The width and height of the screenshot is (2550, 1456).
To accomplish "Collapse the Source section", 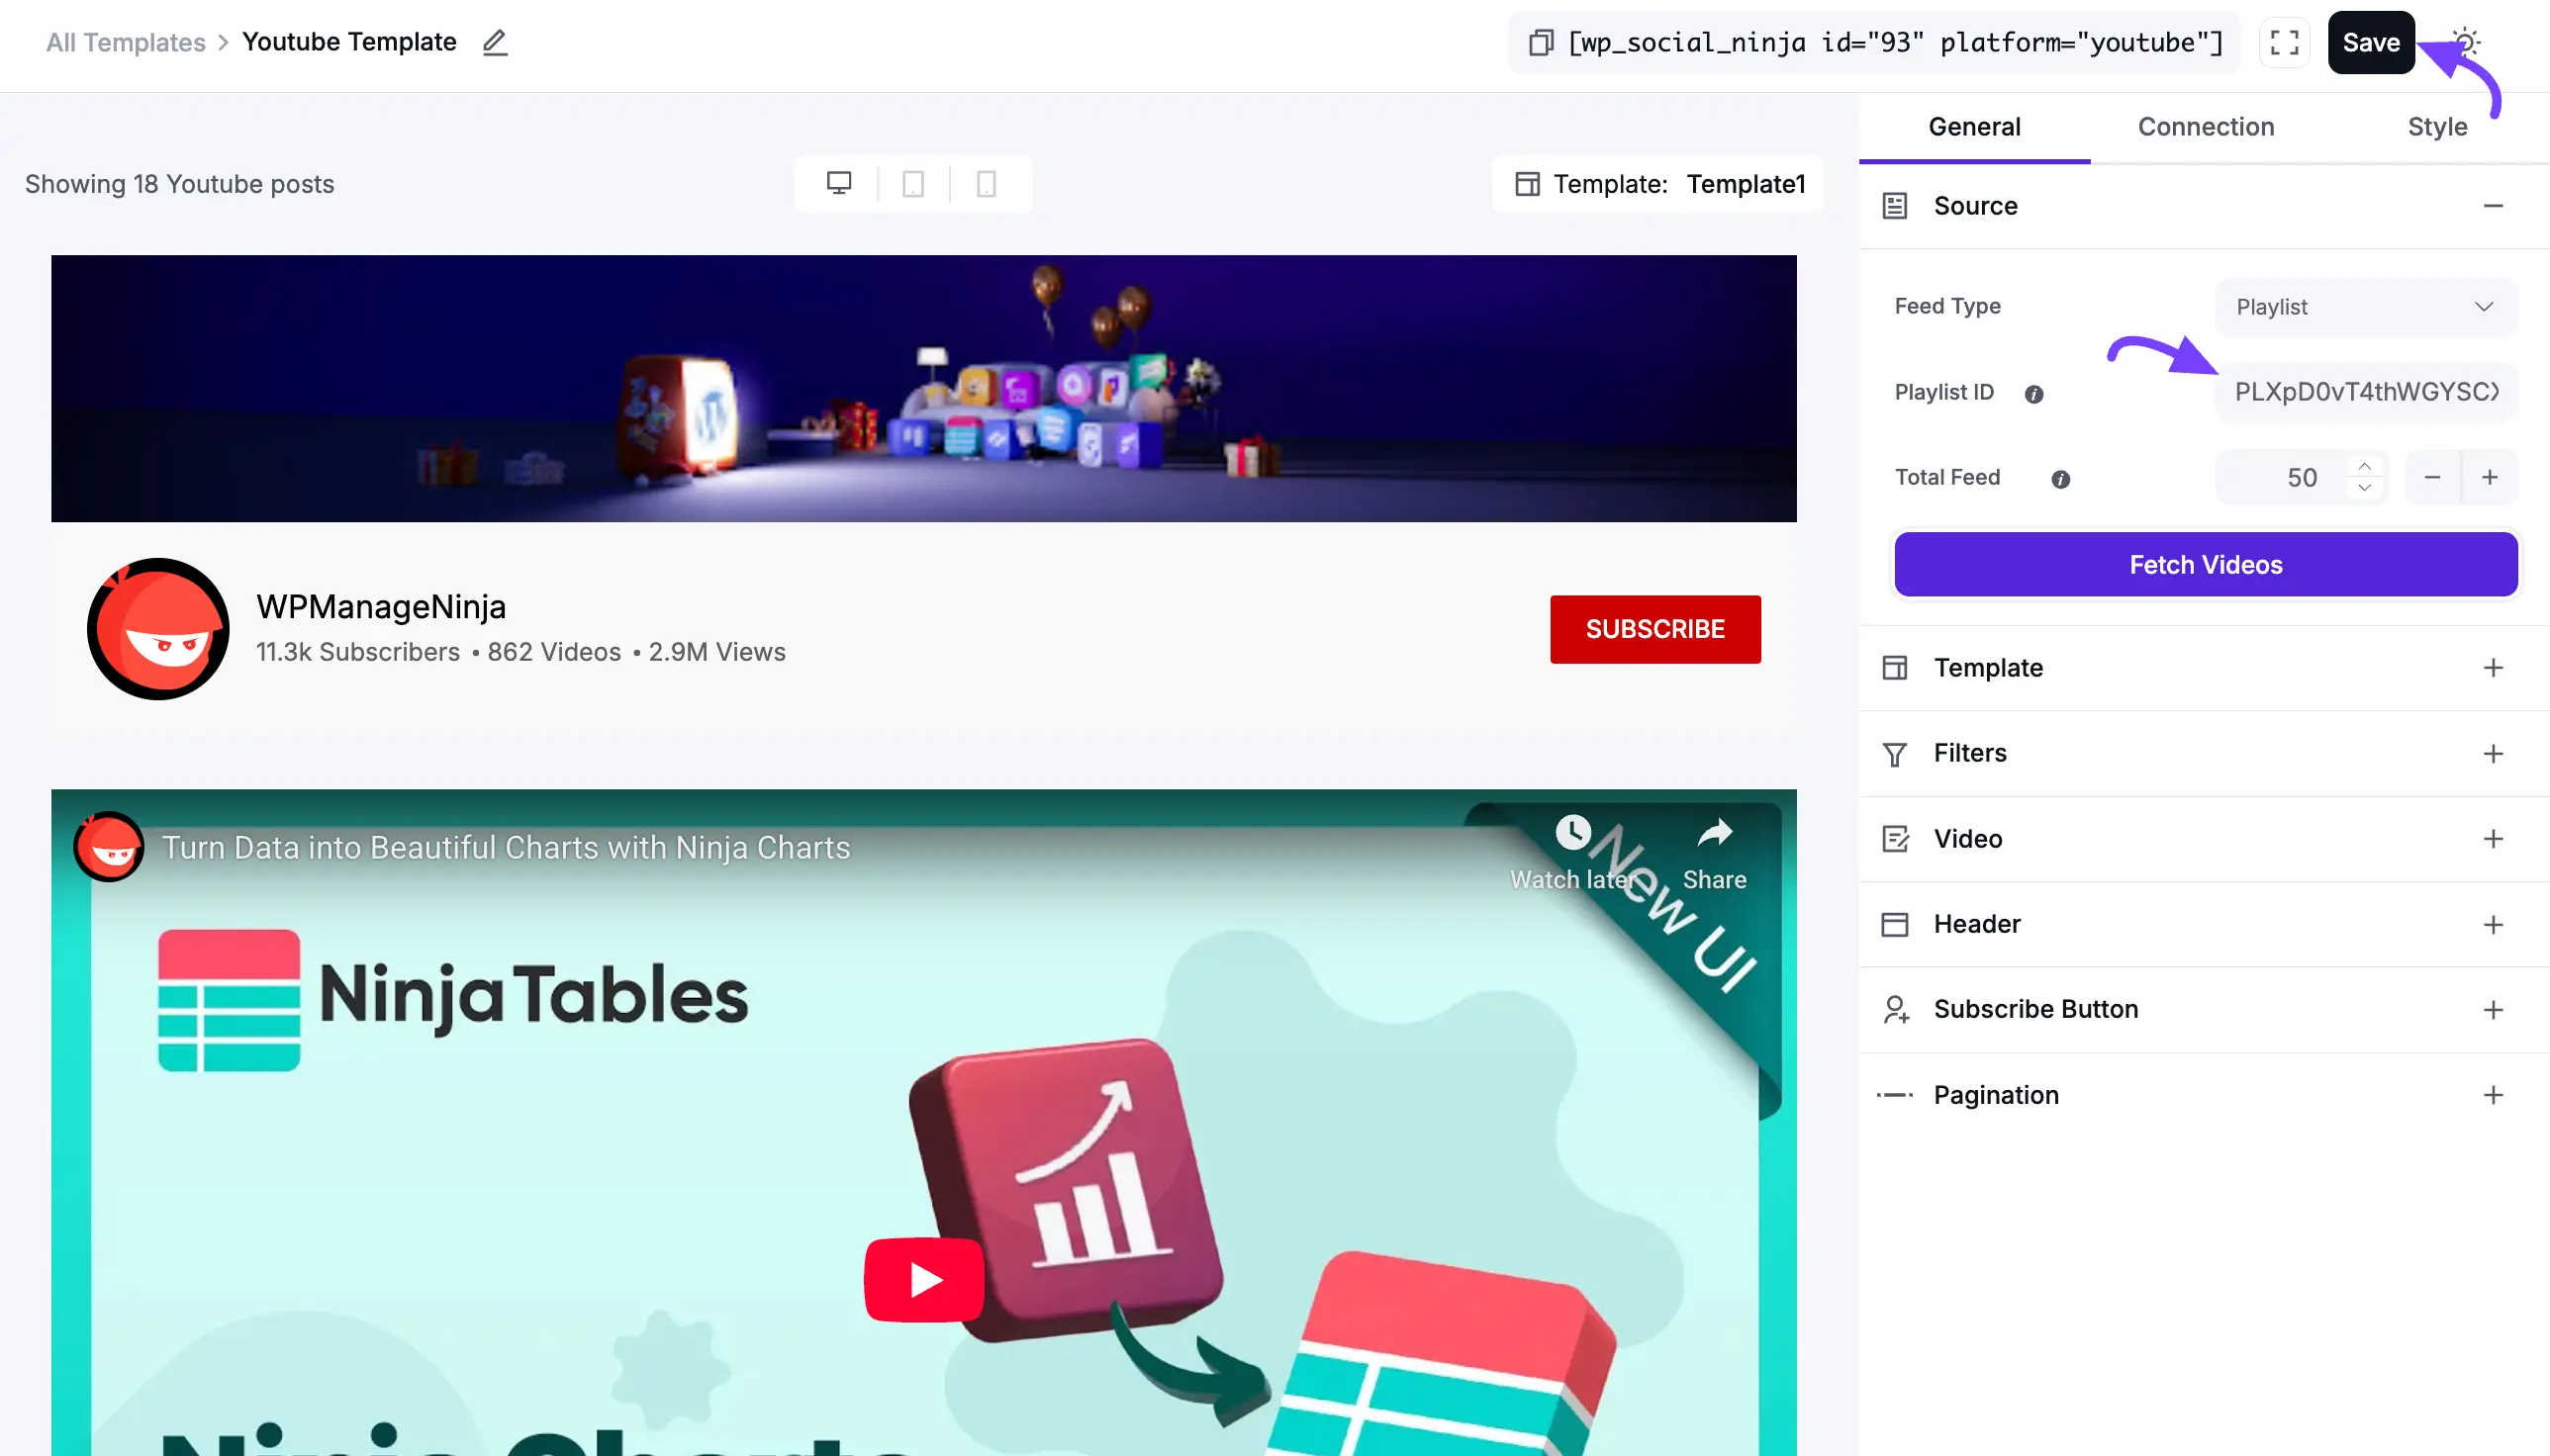I will pos(2492,206).
